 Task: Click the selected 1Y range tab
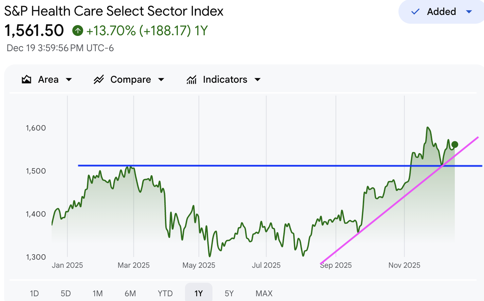[199, 293]
